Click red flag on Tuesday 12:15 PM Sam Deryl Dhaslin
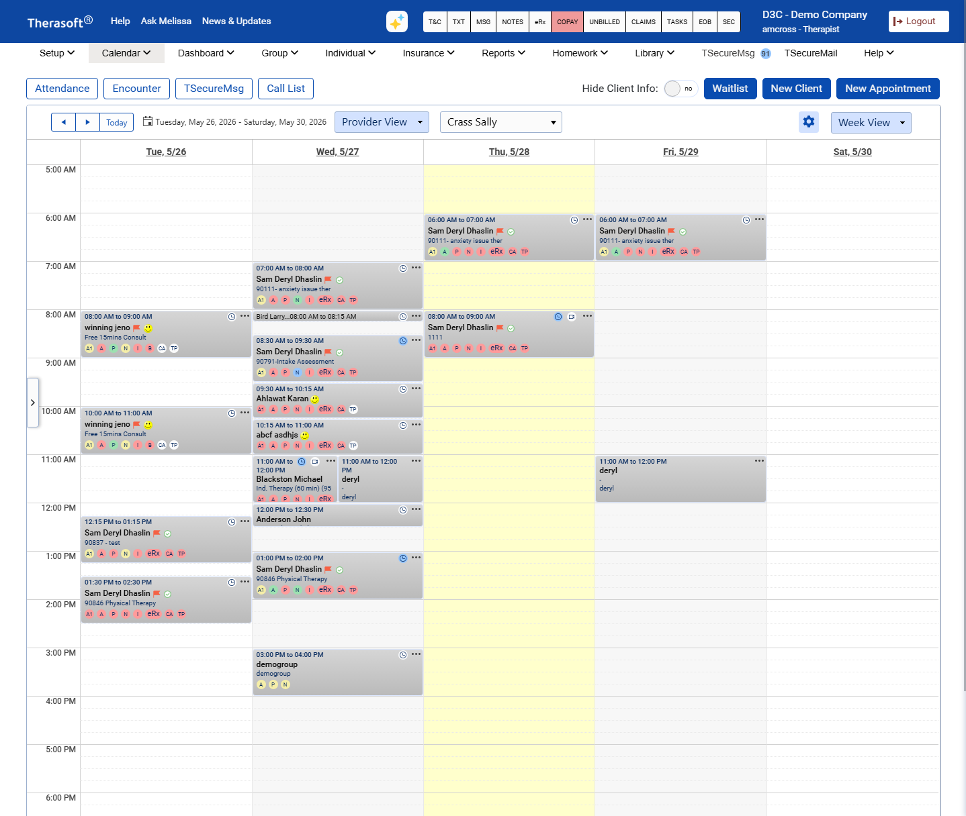 coord(157,533)
